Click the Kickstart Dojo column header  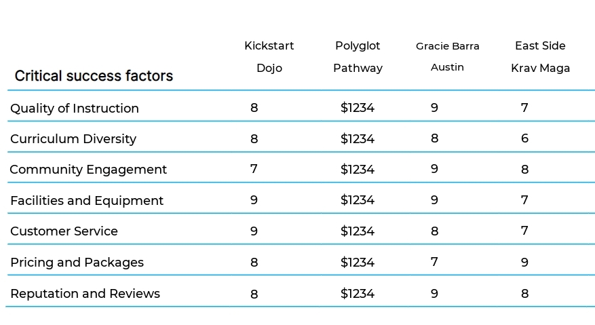tap(269, 57)
